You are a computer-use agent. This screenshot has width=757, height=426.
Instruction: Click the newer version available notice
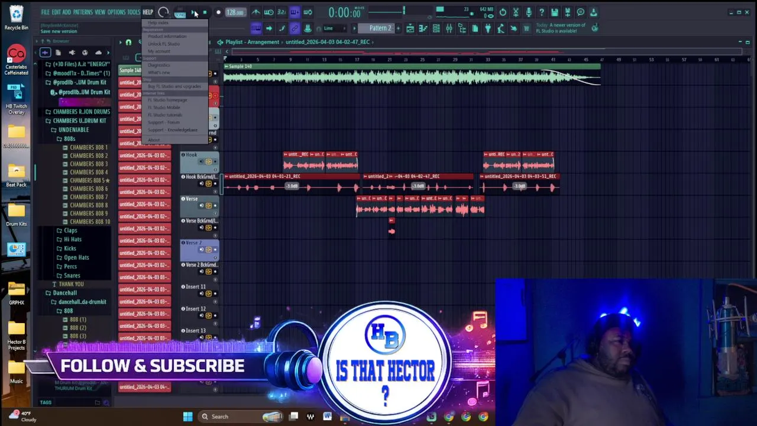561,28
